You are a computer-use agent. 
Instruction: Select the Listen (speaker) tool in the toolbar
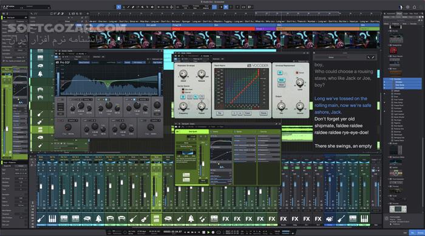coord(152,7)
